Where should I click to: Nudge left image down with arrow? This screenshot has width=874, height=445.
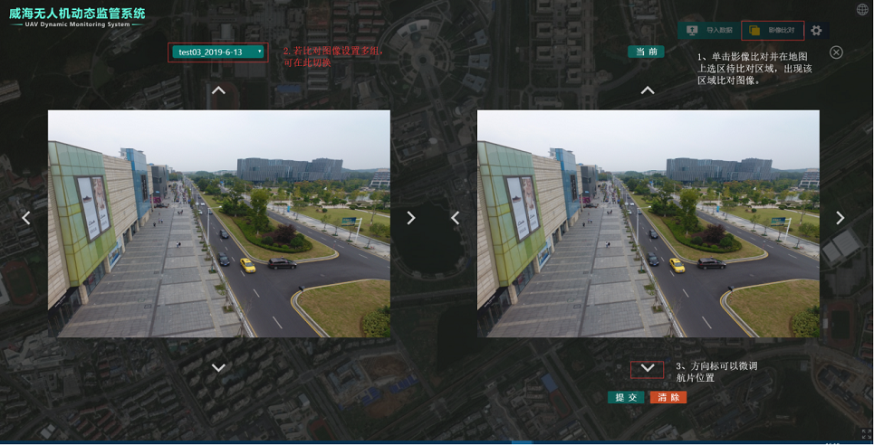[x=218, y=367]
